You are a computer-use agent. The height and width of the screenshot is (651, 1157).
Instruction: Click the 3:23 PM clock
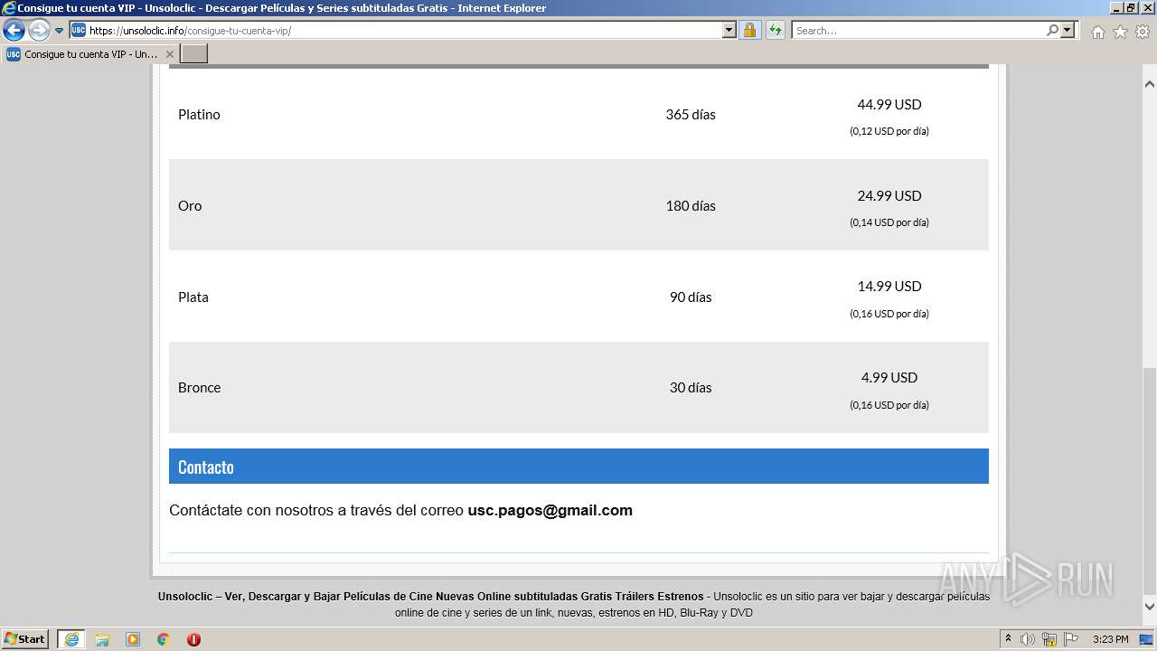click(1110, 639)
